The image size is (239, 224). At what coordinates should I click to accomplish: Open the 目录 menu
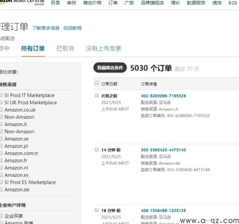[55, 3]
